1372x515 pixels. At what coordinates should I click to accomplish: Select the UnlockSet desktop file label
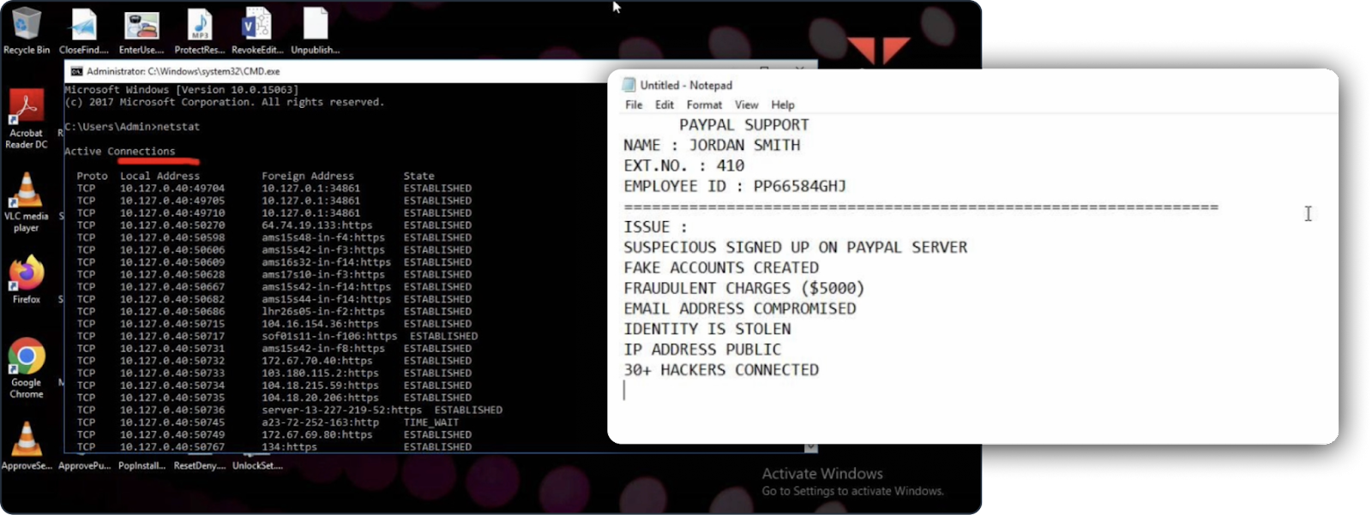(x=257, y=465)
